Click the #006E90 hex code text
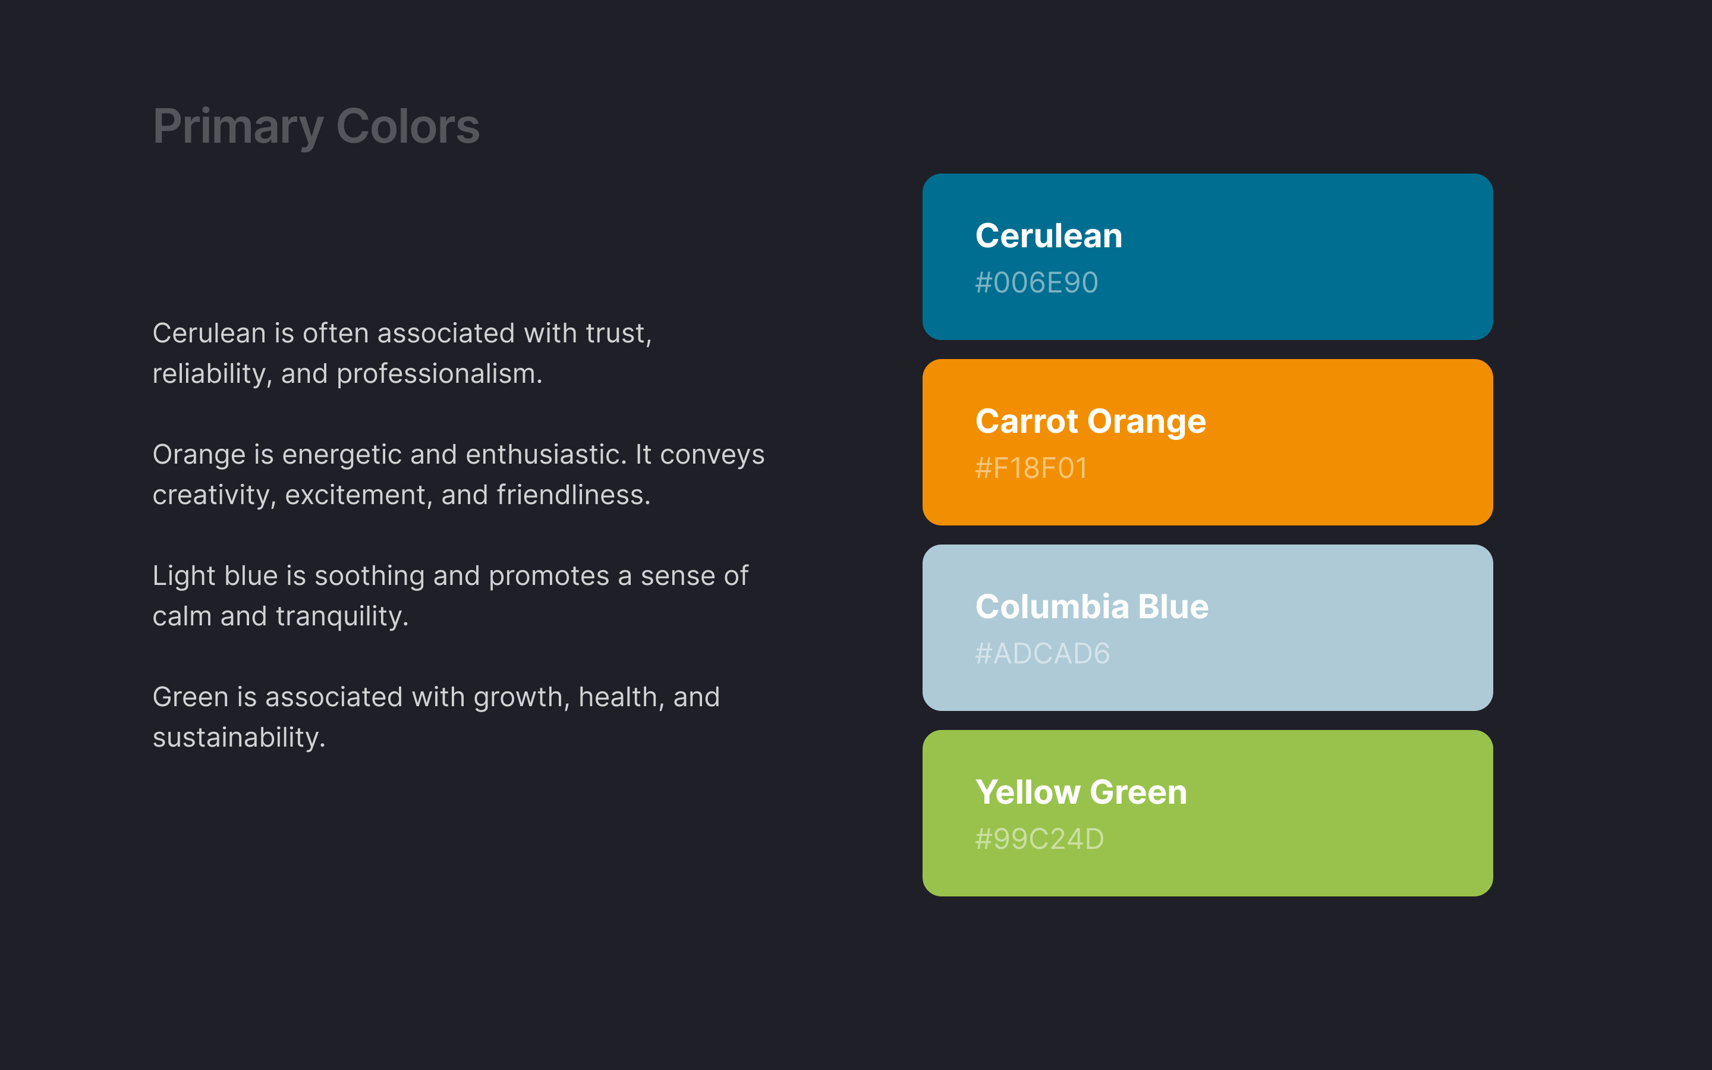The height and width of the screenshot is (1070, 1712). click(1036, 282)
